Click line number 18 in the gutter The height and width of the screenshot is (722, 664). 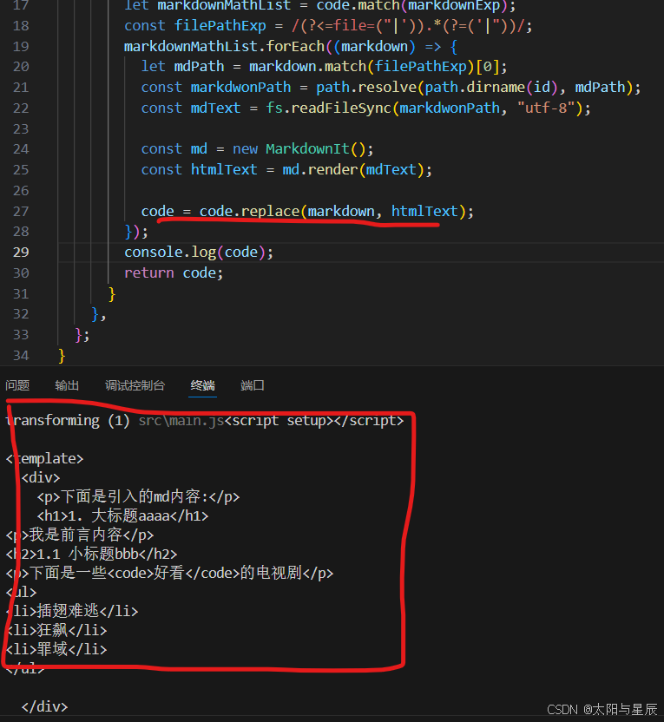click(x=21, y=26)
